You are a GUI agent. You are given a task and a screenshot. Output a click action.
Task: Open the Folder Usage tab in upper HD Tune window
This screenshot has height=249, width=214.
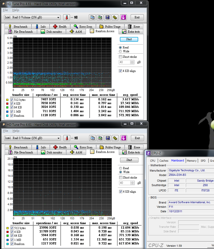pyautogui.click(x=110, y=26)
